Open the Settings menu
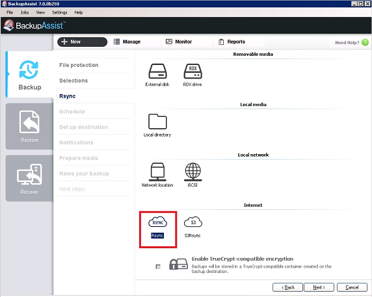 (x=59, y=12)
